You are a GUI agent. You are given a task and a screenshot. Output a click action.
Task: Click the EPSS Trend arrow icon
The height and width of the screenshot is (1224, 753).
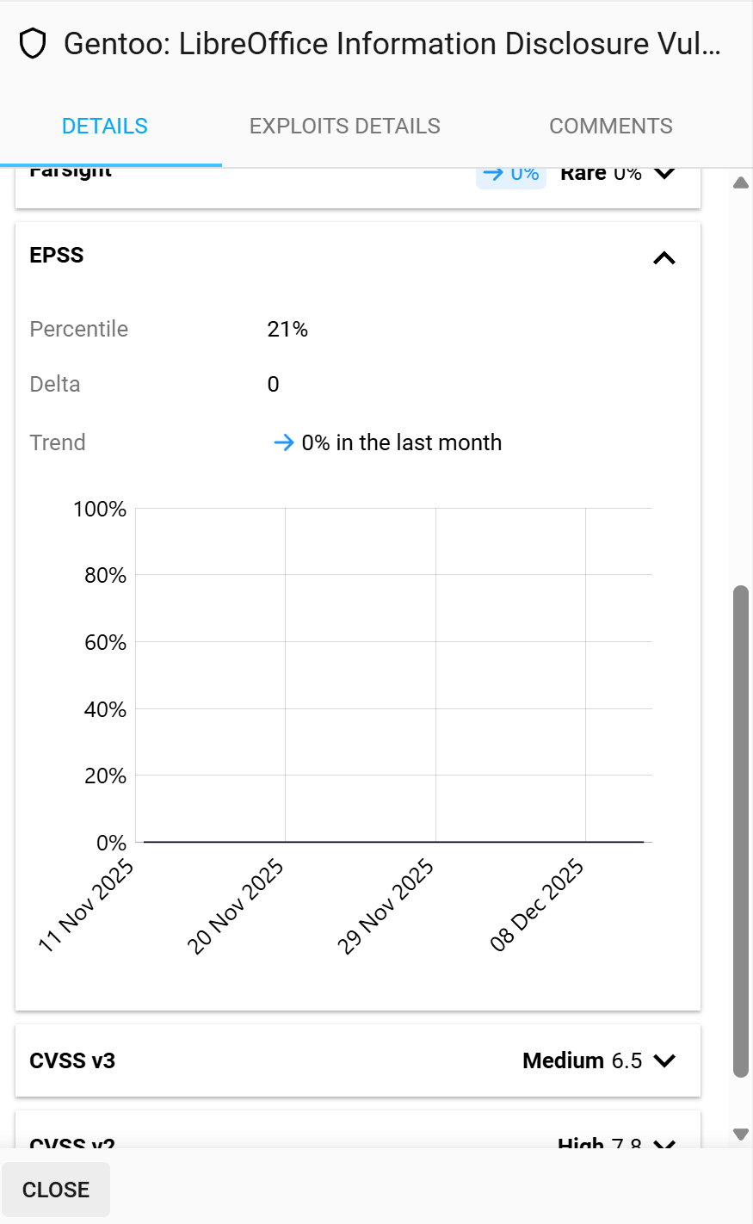click(283, 443)
